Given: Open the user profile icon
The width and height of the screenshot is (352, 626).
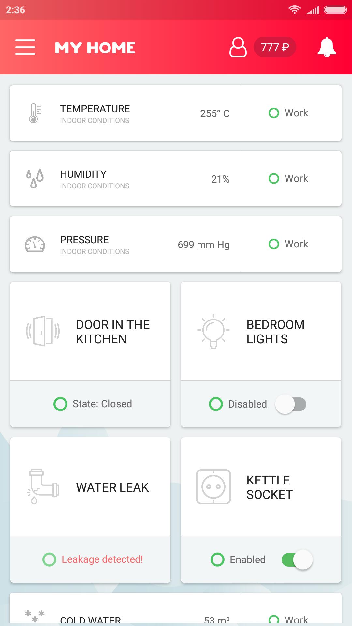Looking at the screenshot, I should (238, 48).
